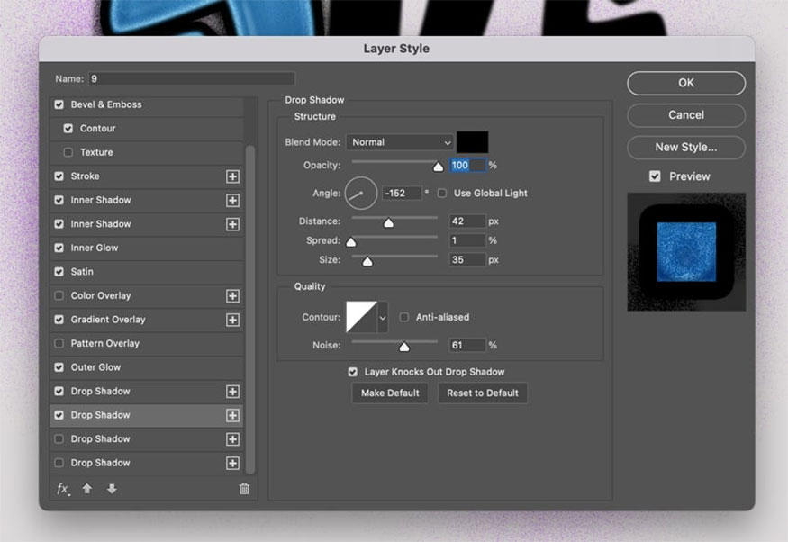Click the layer Name input field
The width and height of the screenshot is (788, 542).
191,79
